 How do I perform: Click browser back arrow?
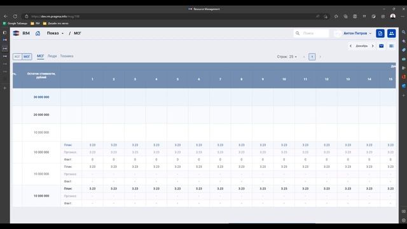pos(6,17)
